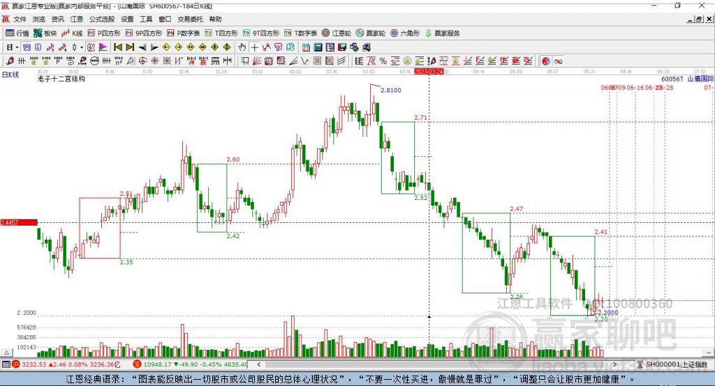Switch to the K线 chart view
The width and height of the screenshot is (715, 386).
tap(72, 33)
